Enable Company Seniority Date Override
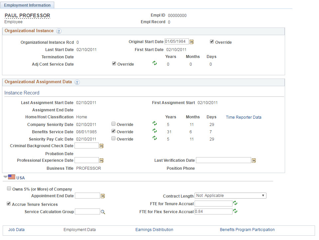The width and height of the screenshot is (319, 240). point(113,124)
